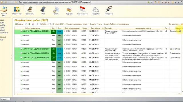183x102 pixels.
Task: Click the cancel search toolbar icon
Action: click(50, 24)
